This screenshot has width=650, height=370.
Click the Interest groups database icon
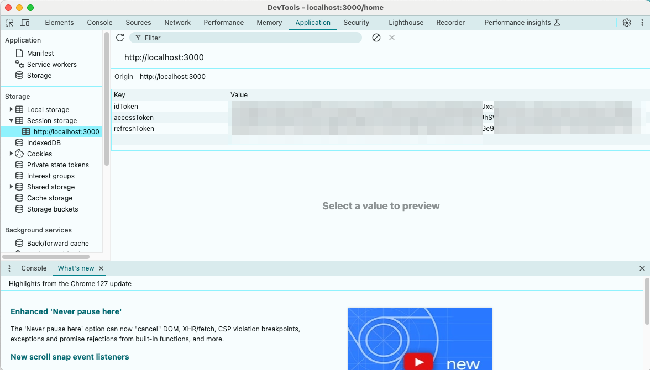pos(19,176)
